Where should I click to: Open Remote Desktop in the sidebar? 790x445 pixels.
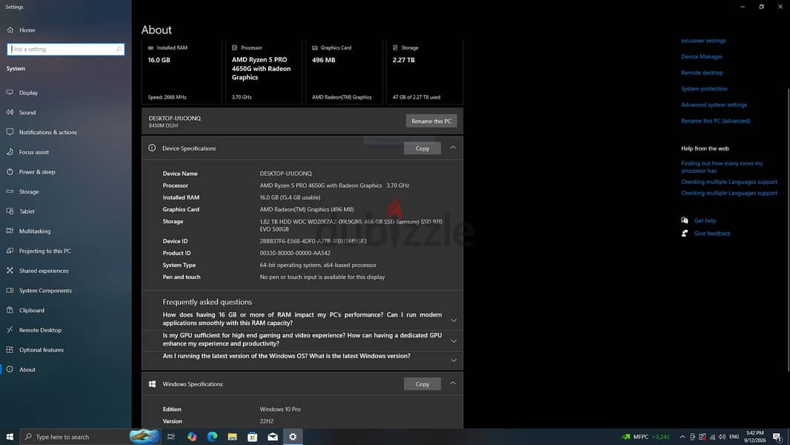[40, 330]
